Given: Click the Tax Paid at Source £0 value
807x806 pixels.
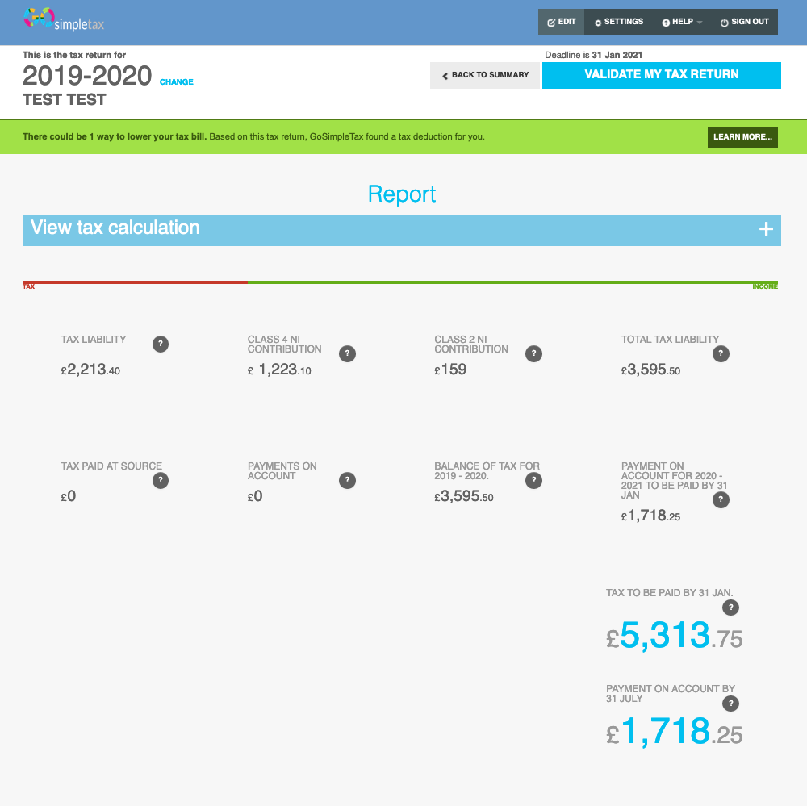Looking at the screenshot, I should [x=69, y=496].
